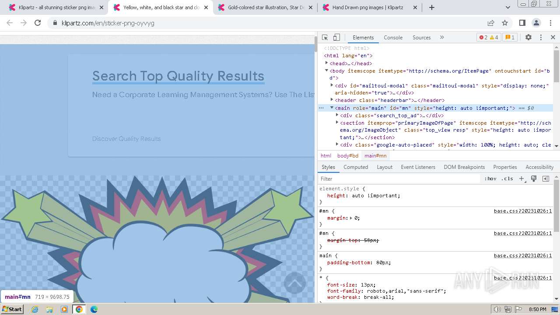Switch to the Console tab
Image resolution: width=560 pixels, height=315 pixels.
[x=393, y=38]
